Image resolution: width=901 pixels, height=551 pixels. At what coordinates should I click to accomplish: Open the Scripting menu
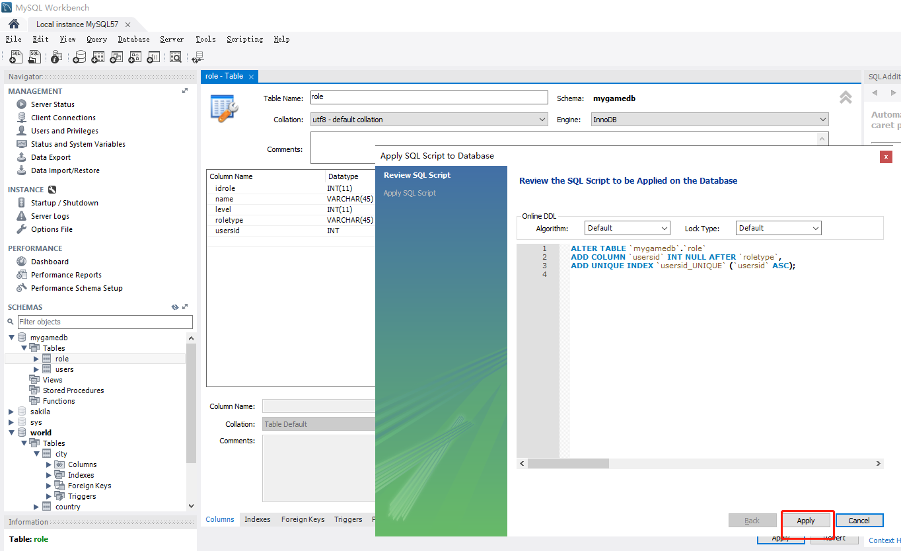(244, 39)
